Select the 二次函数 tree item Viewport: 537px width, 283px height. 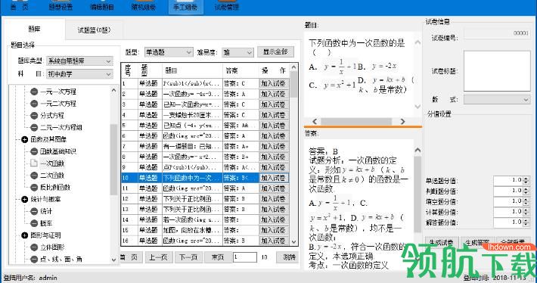(52, 176)
